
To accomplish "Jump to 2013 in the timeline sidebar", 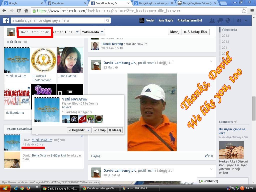I will point(225,35).
